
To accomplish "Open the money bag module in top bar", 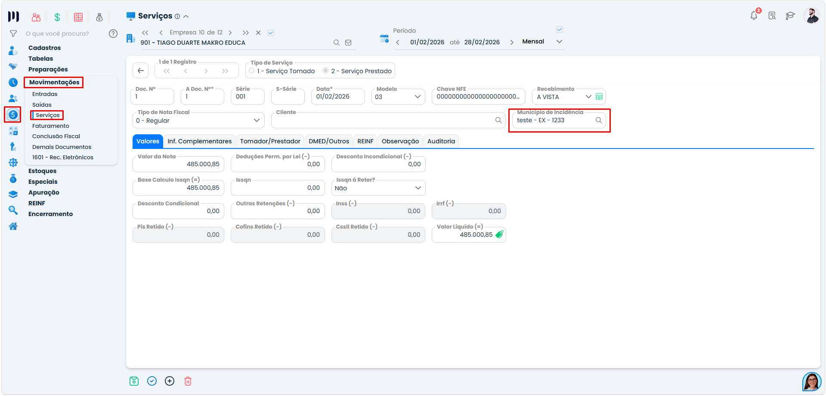I will [99, 17].
